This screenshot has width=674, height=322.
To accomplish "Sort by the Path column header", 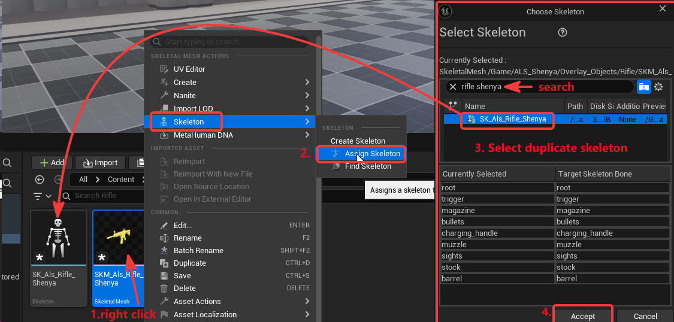I will point(575,106).
